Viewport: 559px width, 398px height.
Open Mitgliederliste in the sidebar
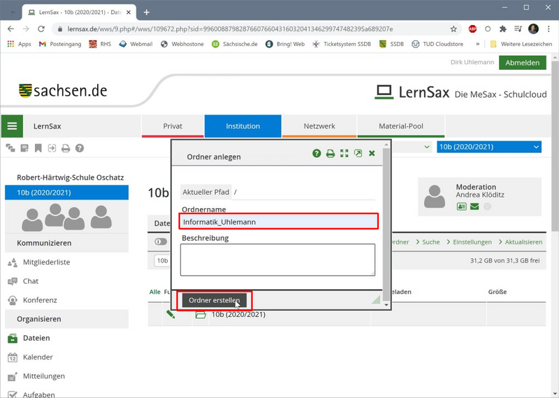[46, 262]
